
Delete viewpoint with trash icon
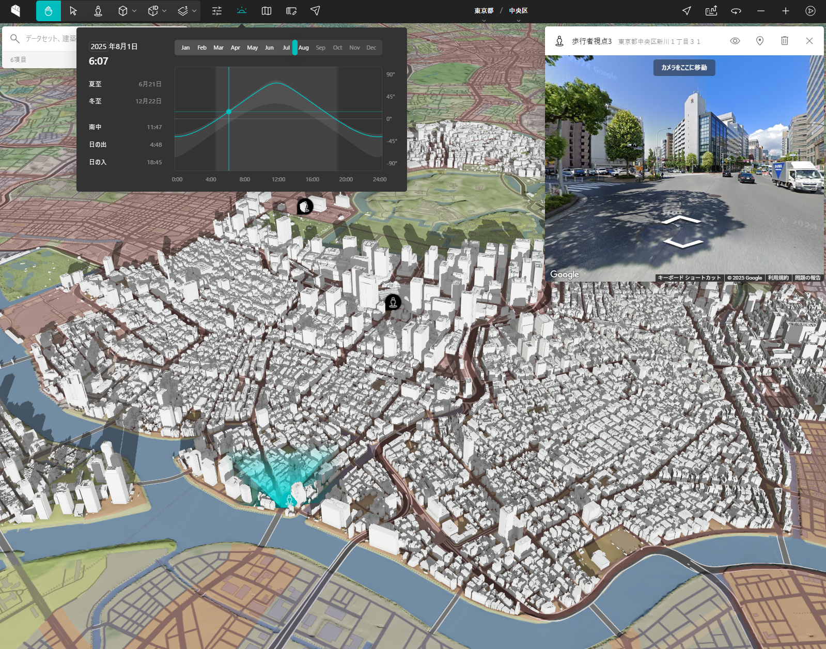[x=785, y=41]
